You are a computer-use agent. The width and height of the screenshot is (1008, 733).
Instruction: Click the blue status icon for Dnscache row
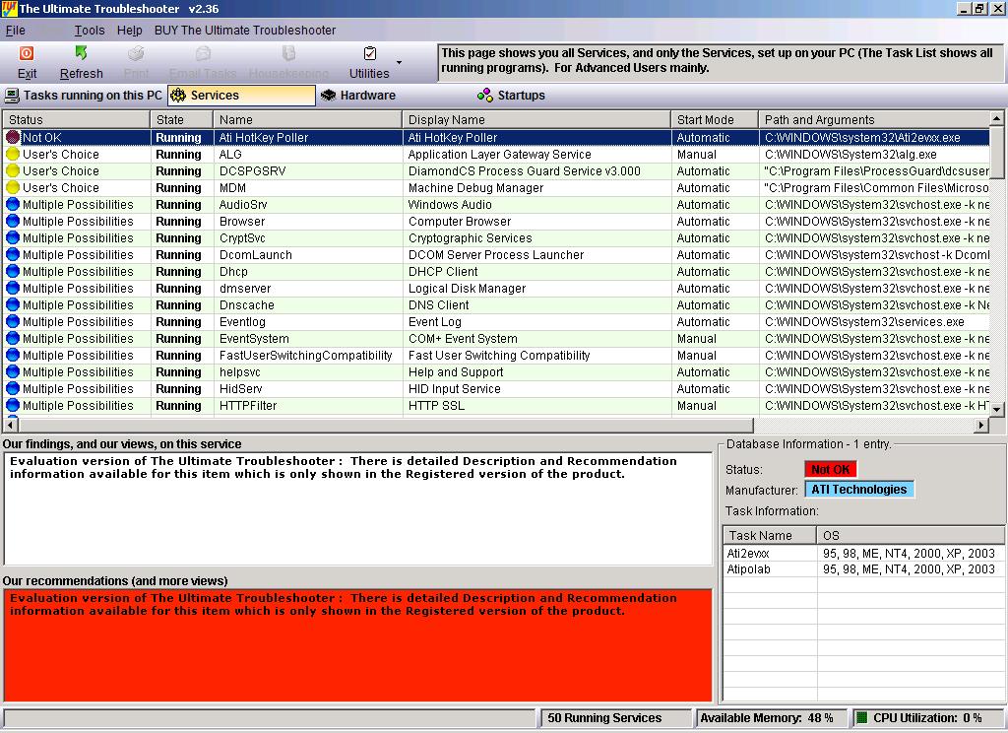13,304
